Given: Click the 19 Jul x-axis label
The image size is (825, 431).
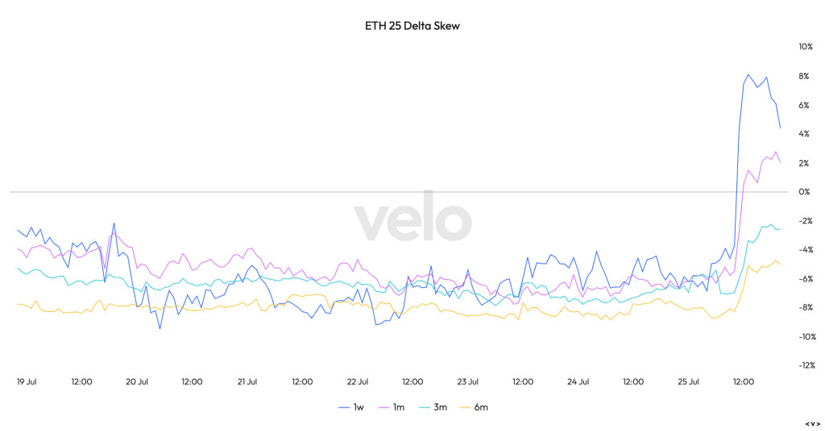Looking at the screenshot, I should point(28,382).
